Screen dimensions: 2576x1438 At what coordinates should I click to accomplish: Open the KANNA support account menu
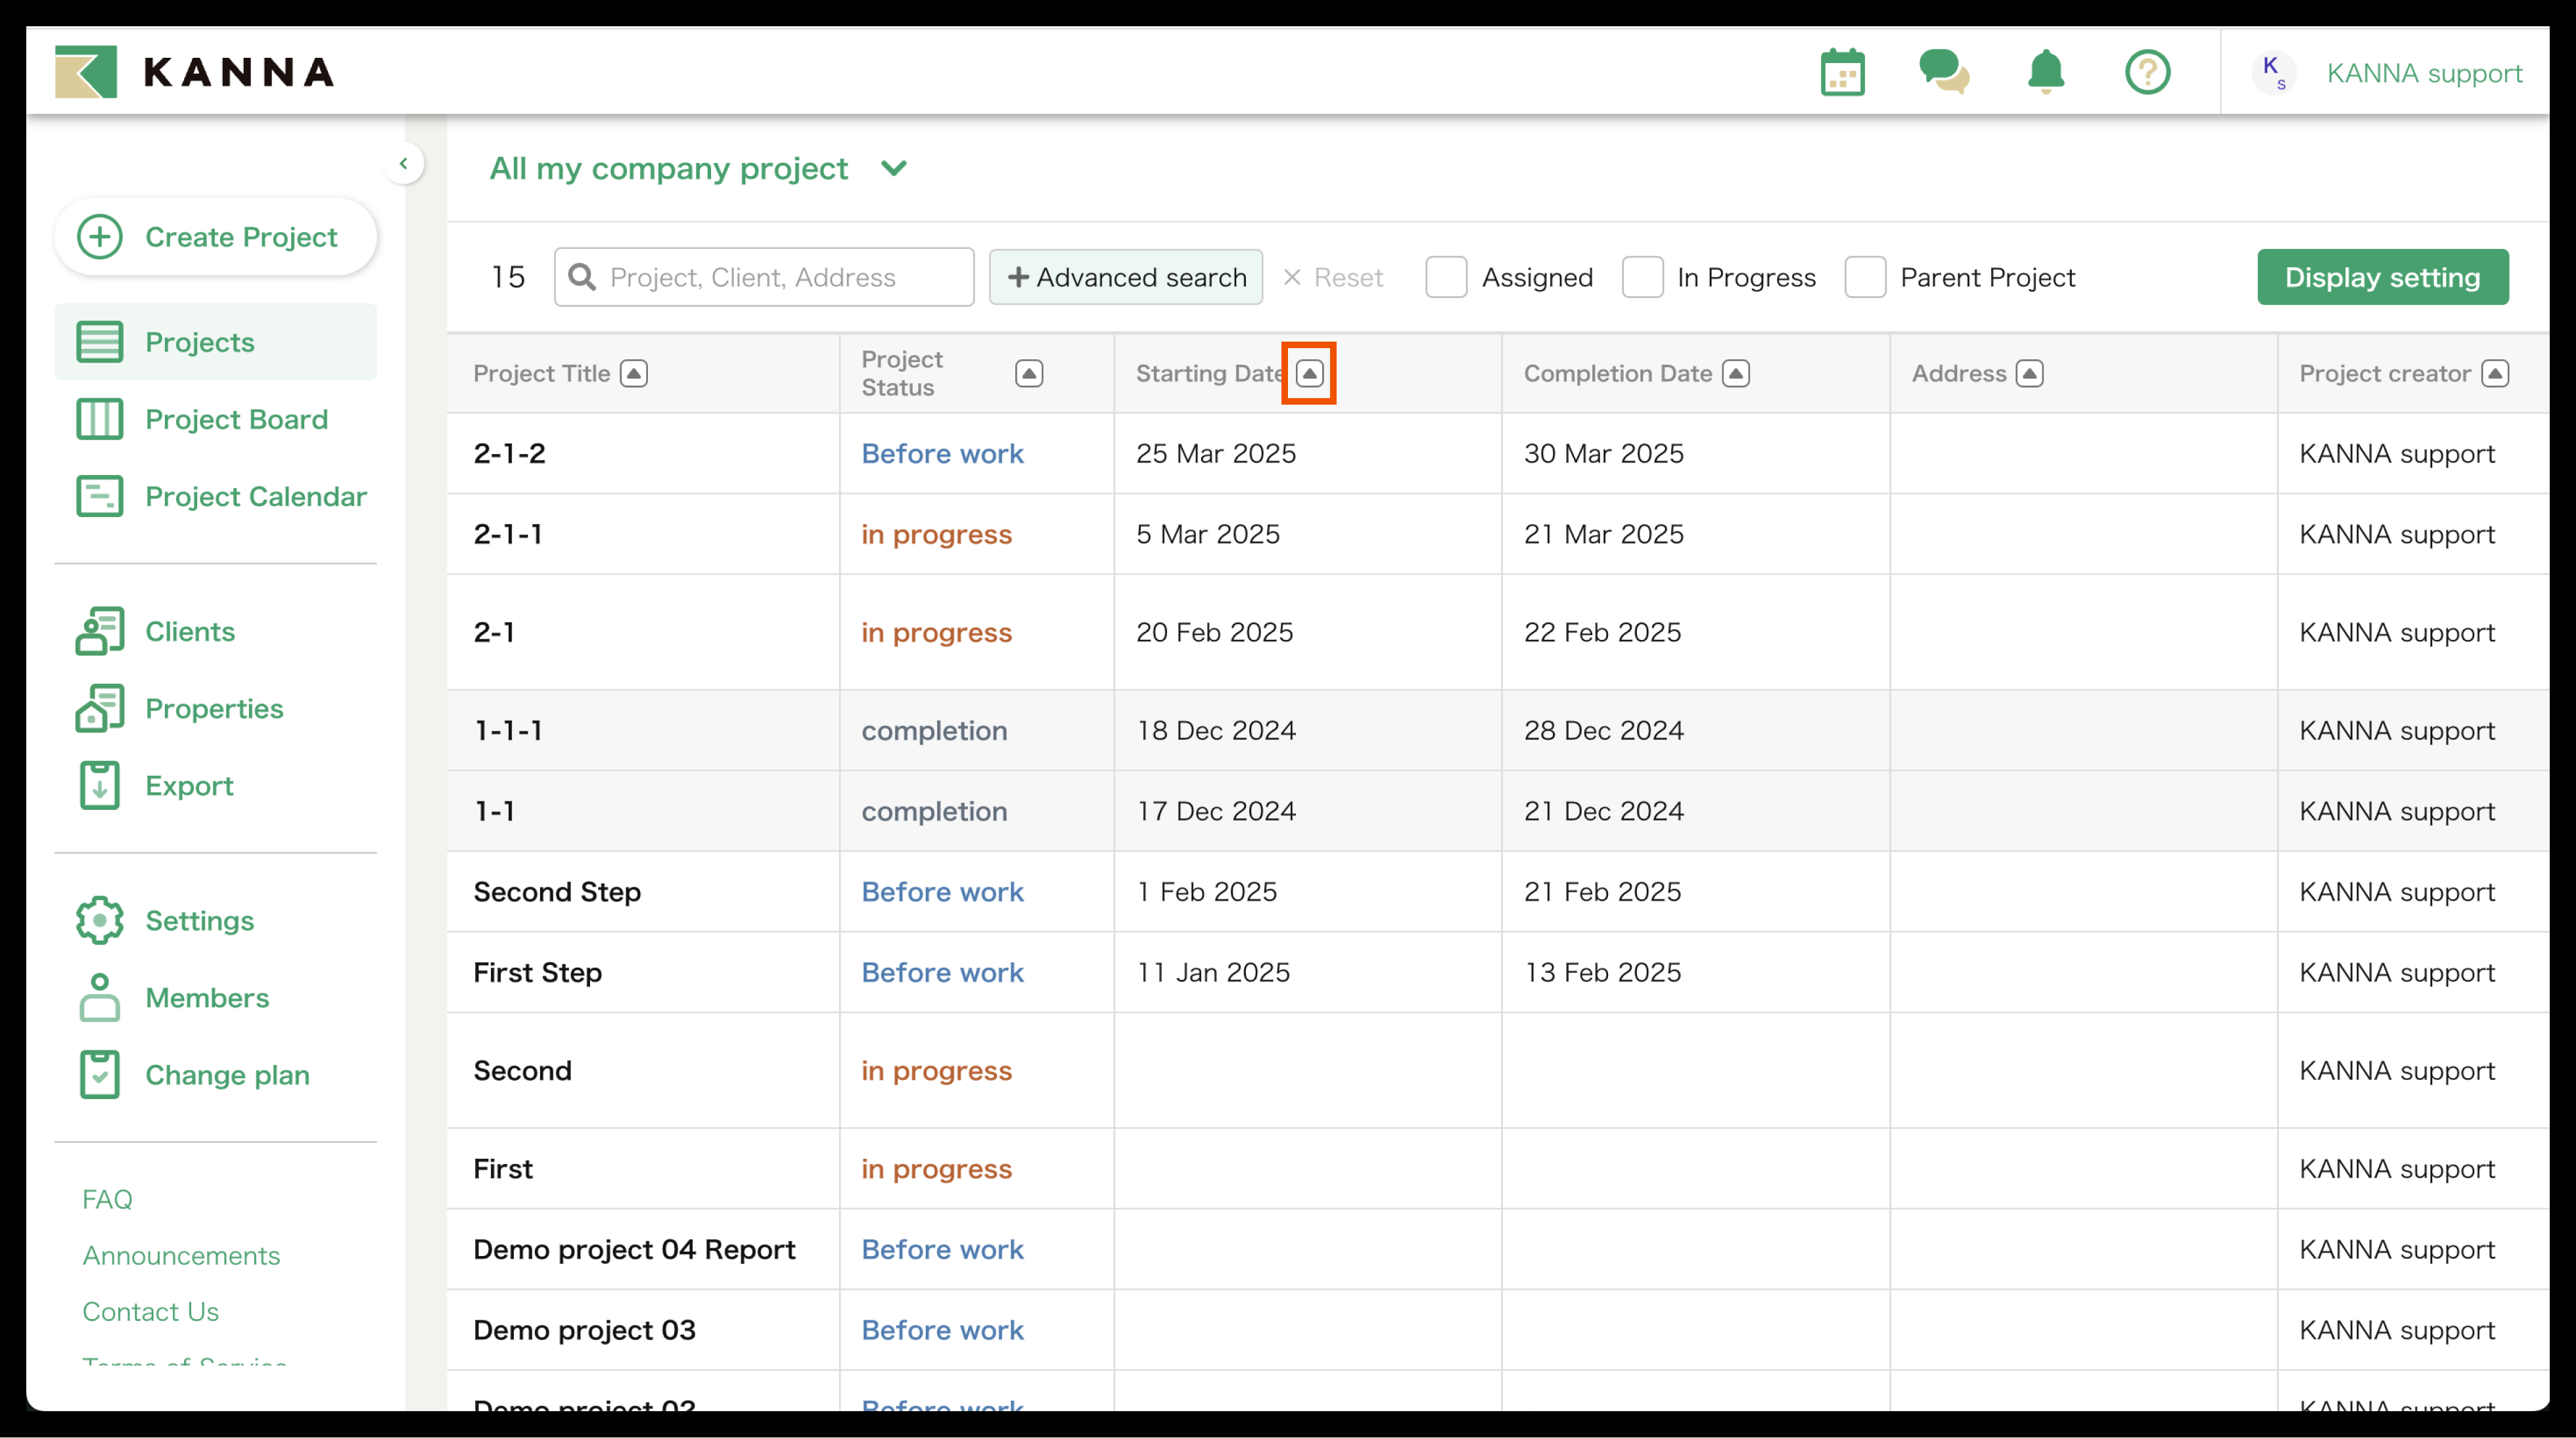(x=2423, y=73)
